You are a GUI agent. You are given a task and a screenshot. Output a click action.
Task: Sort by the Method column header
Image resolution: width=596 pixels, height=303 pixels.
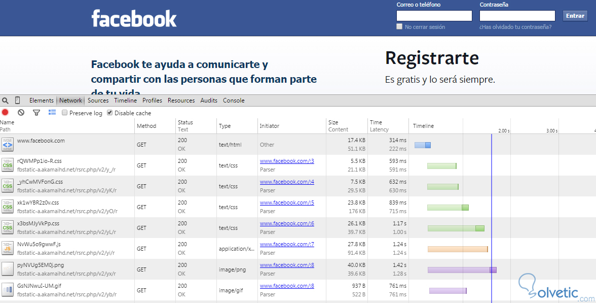(x=155, y=126)
